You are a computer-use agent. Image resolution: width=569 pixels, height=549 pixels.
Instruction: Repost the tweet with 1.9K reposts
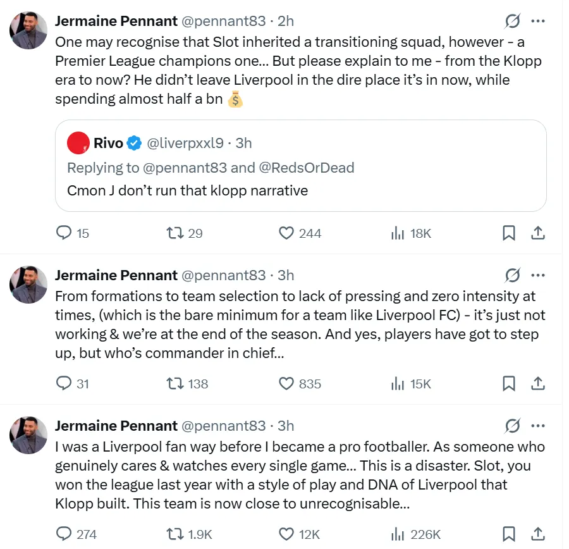174,534
